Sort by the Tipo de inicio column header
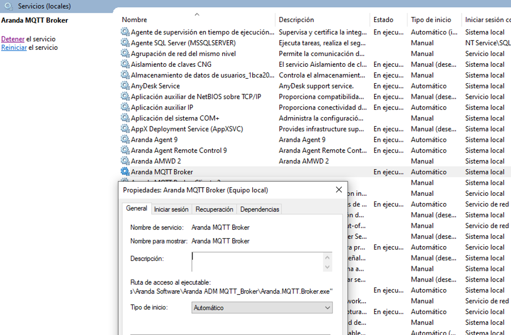 434,20
